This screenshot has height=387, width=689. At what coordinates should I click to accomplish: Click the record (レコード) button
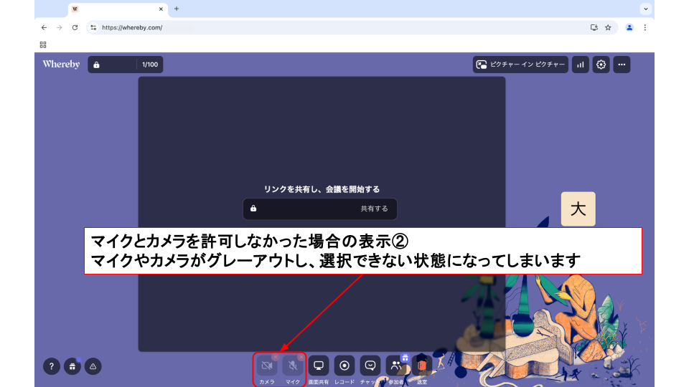coord(344,366)
